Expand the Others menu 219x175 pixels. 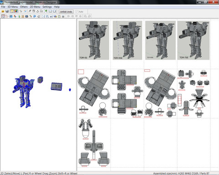[x=24, y=7]
